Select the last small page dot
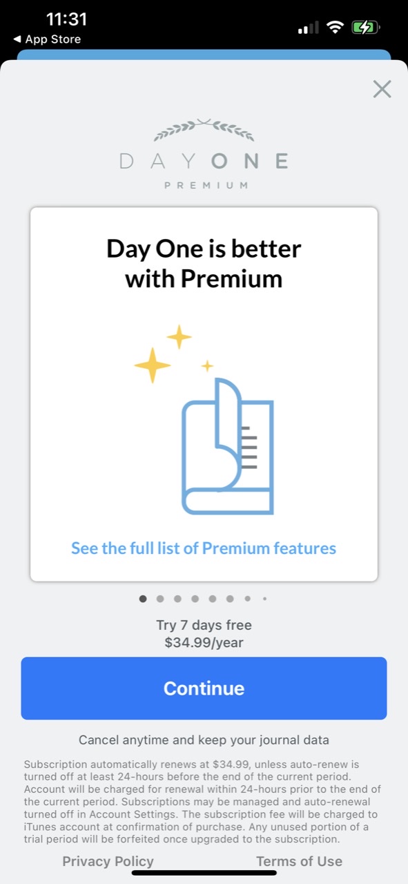 (x=264, y=599)
